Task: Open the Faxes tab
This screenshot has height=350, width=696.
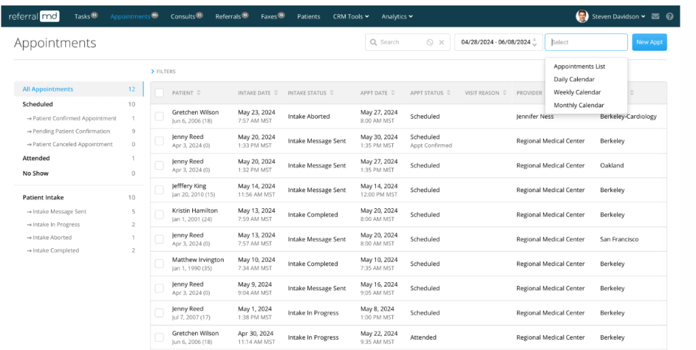Action: point(273,16)
